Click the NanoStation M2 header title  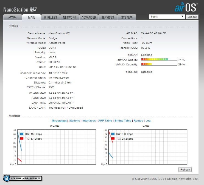20,10
